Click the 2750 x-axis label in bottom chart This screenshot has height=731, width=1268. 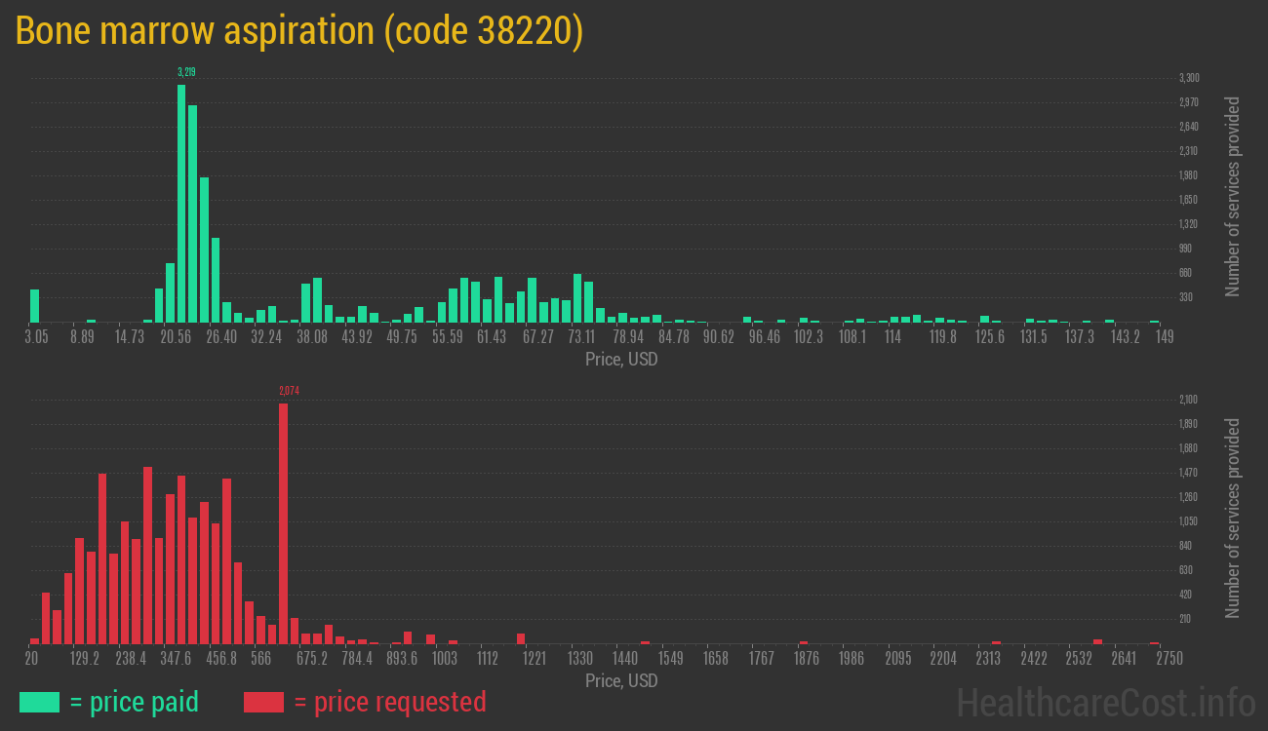coord(1156,658)
